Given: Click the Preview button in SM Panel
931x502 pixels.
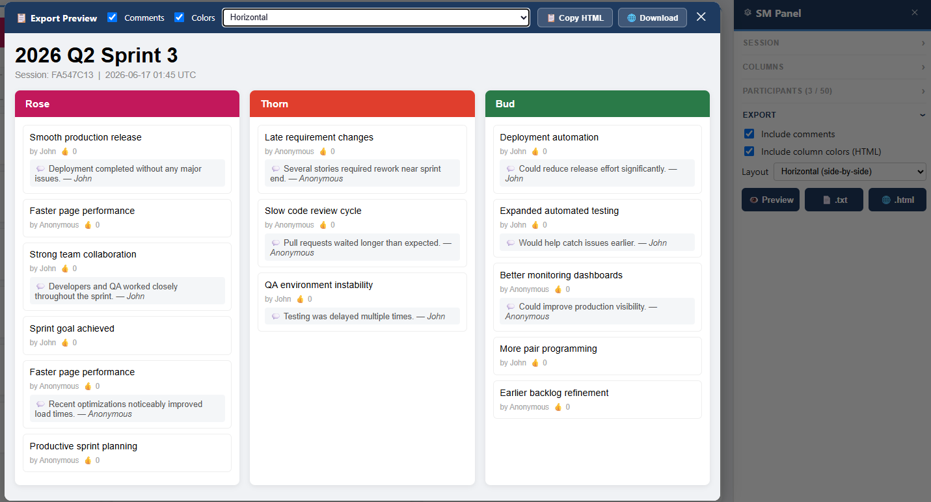Looking at the screenshot, I should coord(771,200).
